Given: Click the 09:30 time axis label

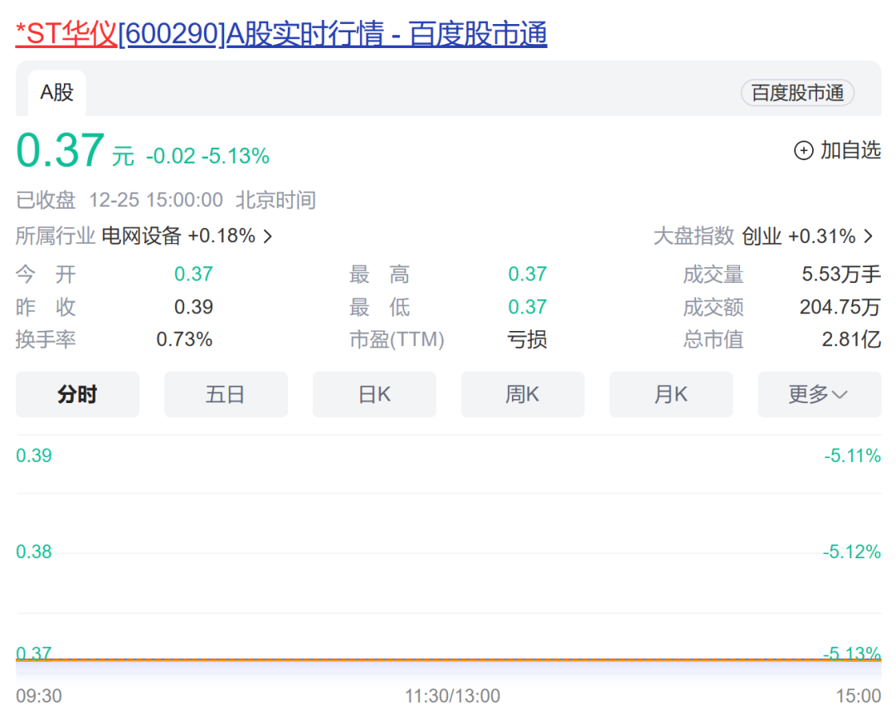Looking at the screenshot, I should tap(39, 696).
